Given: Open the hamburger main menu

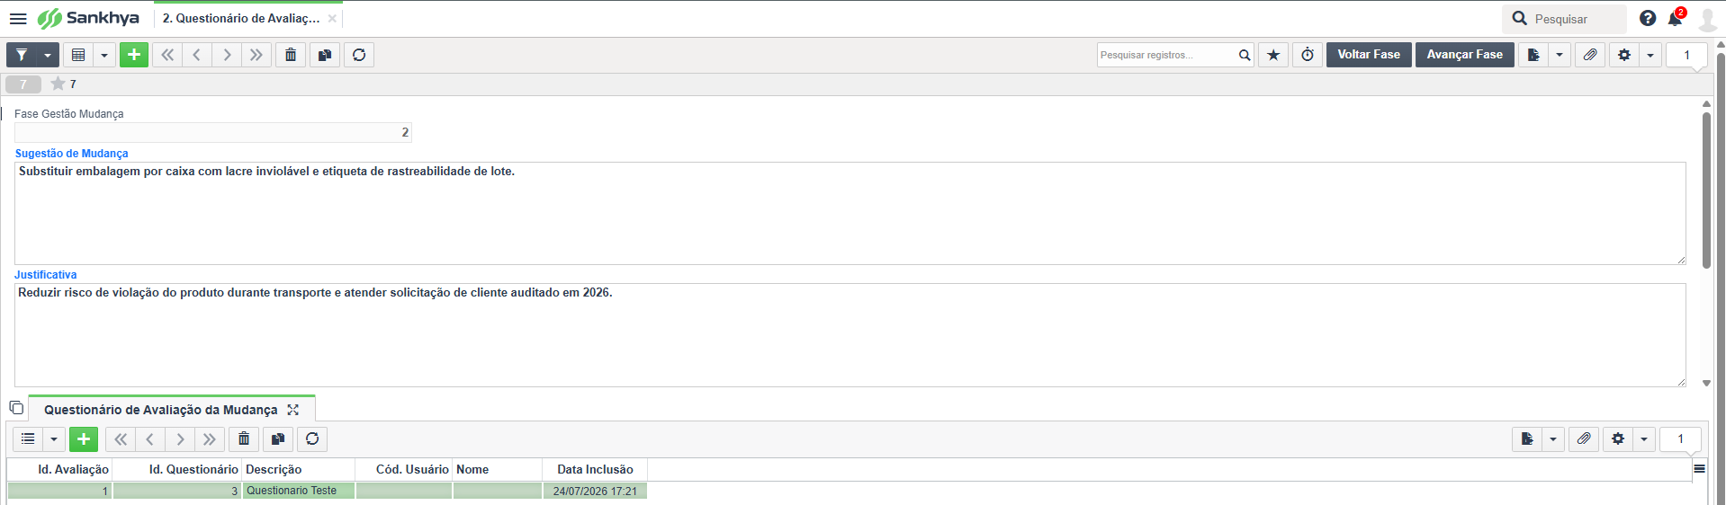Looking at the screenshot, I should pyautogui.click(x=18, y=18).
